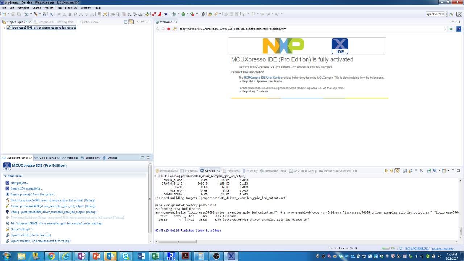Click the Chrome icon in taskbar
Screen dimensions: 464x261
(51, 256)
